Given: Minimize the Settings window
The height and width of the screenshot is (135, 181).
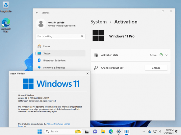Looking at the screenshot, I should tap(155, 11).
